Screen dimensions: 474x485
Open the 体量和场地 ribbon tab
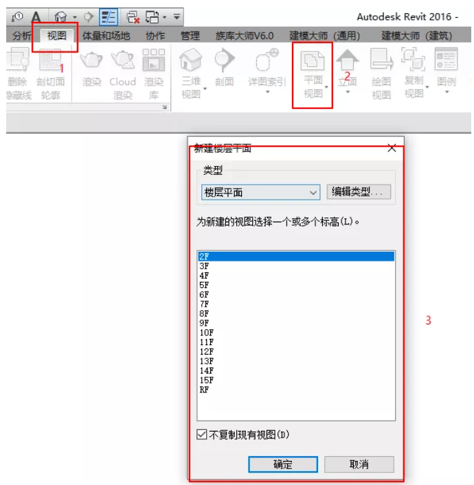(106, 36)
